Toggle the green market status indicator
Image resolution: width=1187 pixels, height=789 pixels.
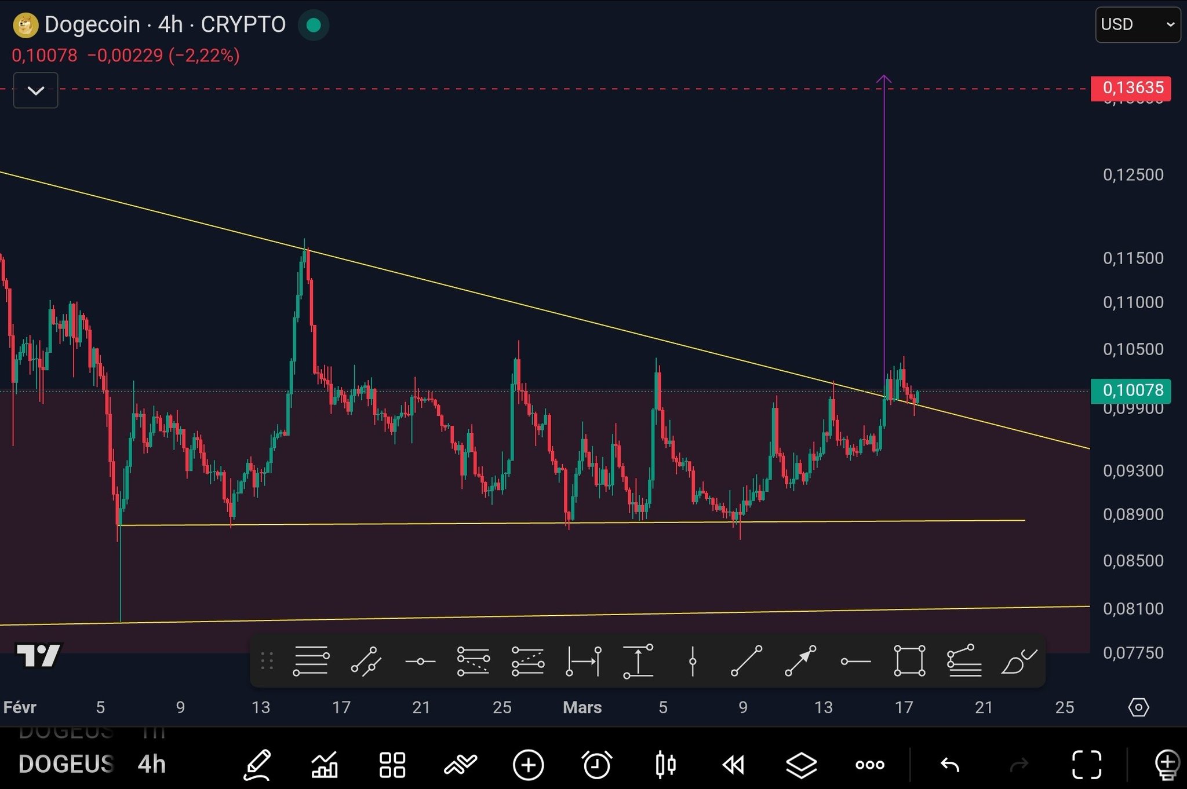tap(314, 25)
